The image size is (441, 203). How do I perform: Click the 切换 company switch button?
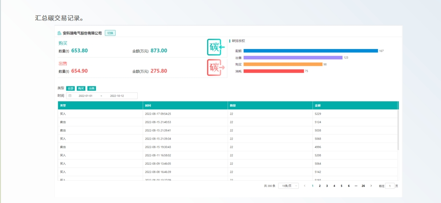click(x=110, y=33)
